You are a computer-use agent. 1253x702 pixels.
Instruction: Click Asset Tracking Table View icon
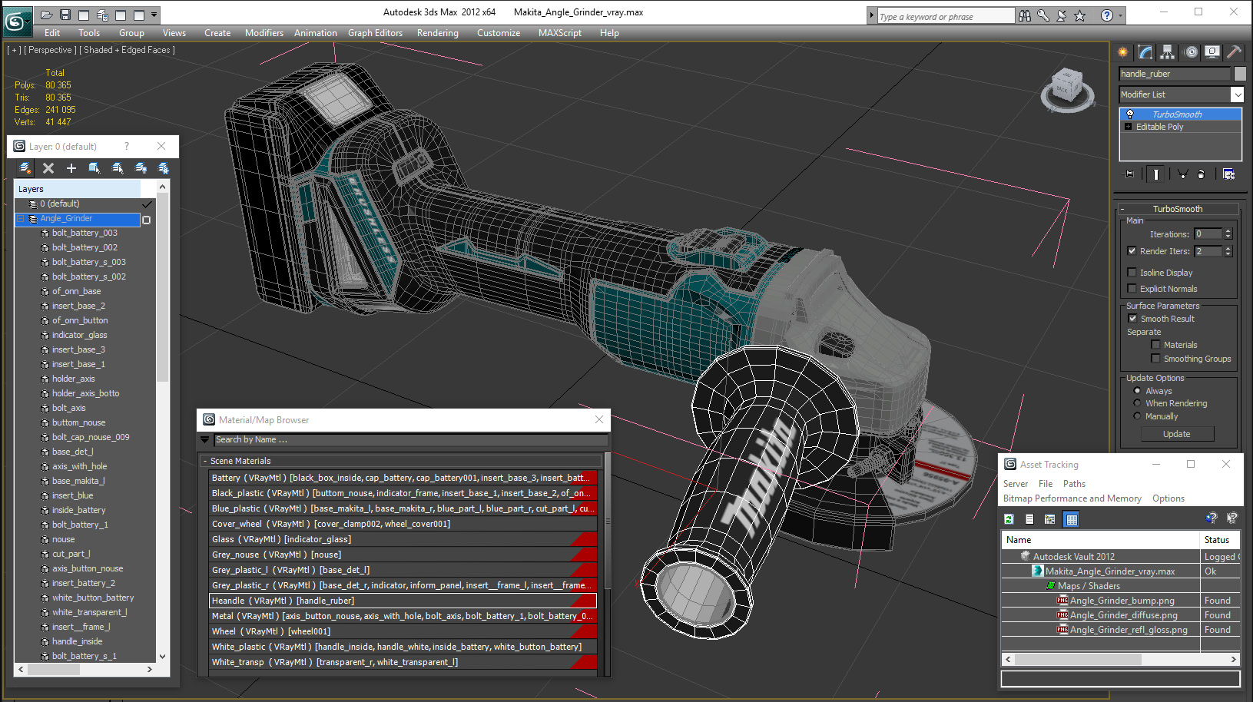[1072, 520]
